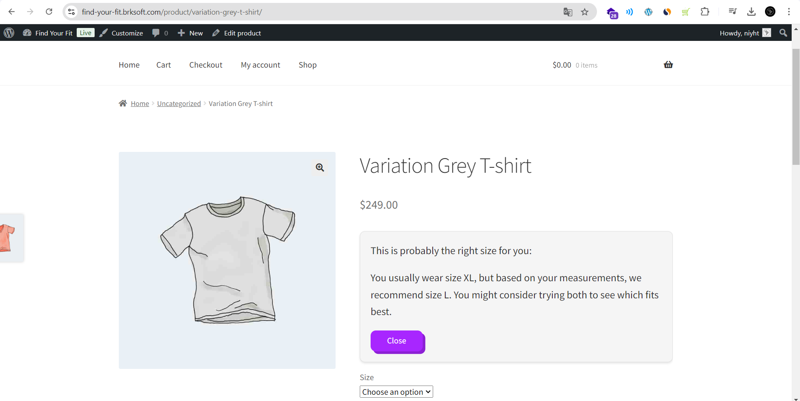Open the browser extensions puzzle icon

705,12
